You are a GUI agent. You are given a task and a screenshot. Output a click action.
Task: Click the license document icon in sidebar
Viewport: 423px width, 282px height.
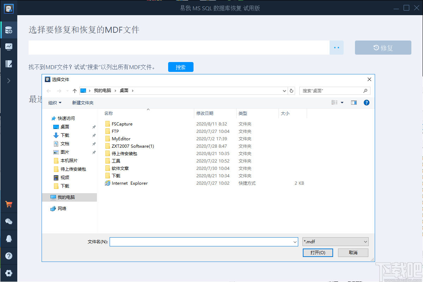[x=9, y=63]
